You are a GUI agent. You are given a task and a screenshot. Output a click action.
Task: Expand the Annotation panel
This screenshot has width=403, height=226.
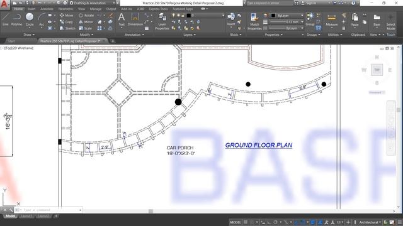[x=134, y=35]
